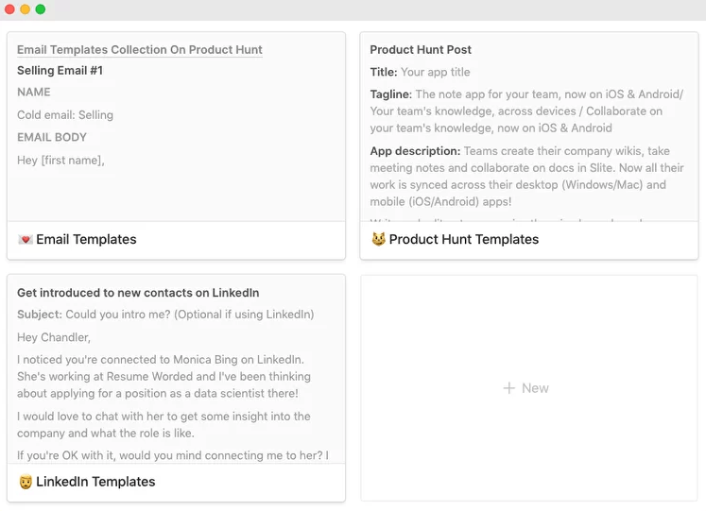Click the App description preview paragraph

click(527, 177)
